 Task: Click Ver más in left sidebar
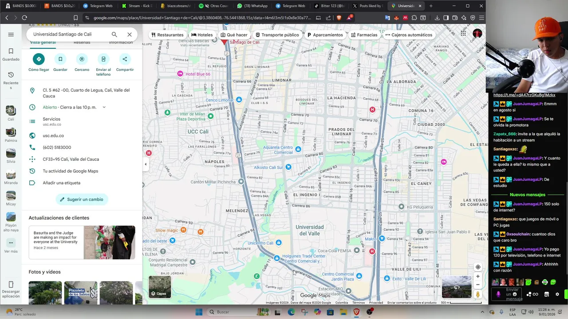point(11,246)
